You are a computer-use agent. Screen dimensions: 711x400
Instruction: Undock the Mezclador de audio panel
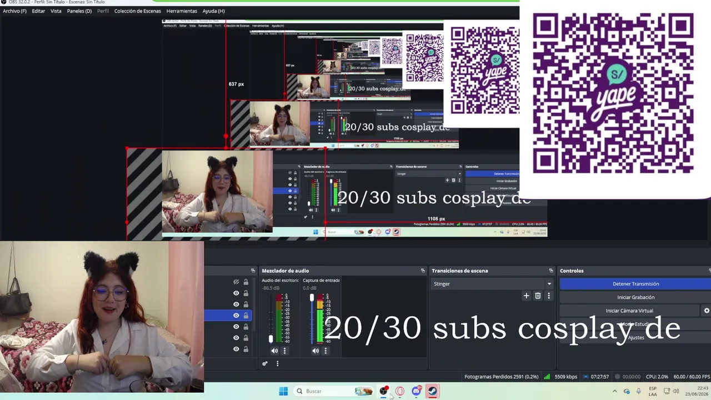(423, 271)
